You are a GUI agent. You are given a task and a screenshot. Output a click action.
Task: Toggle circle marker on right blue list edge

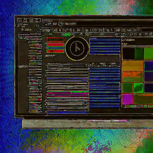click(x=120, y=96)
